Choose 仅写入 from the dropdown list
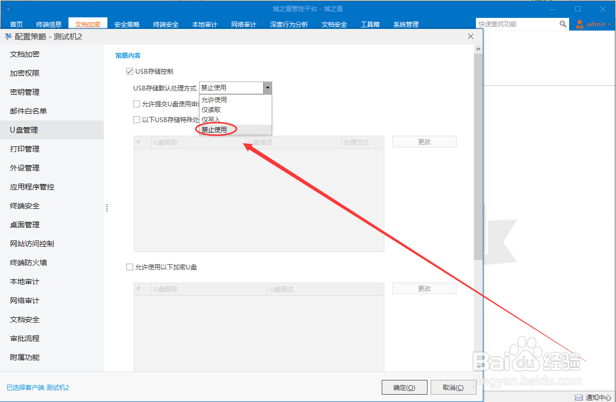This screenshot has height=402, width=616. [x=235, y=120]
